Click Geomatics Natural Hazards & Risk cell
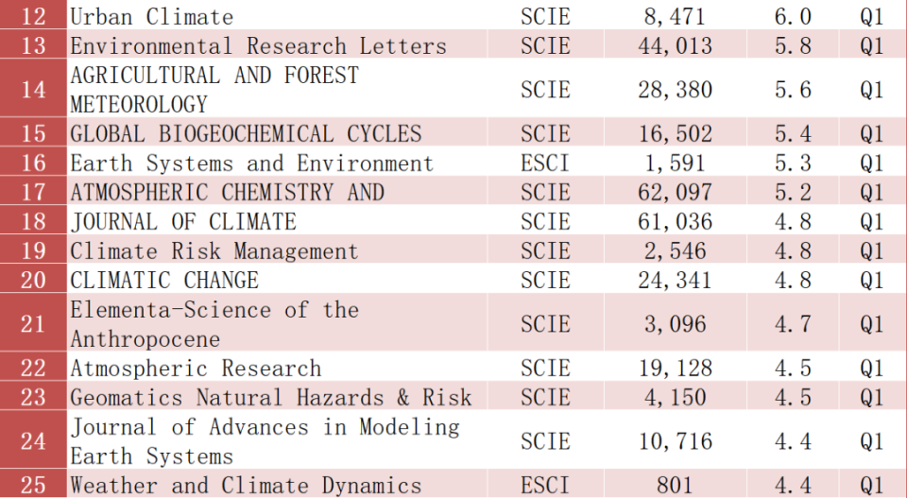 (270, 397)
